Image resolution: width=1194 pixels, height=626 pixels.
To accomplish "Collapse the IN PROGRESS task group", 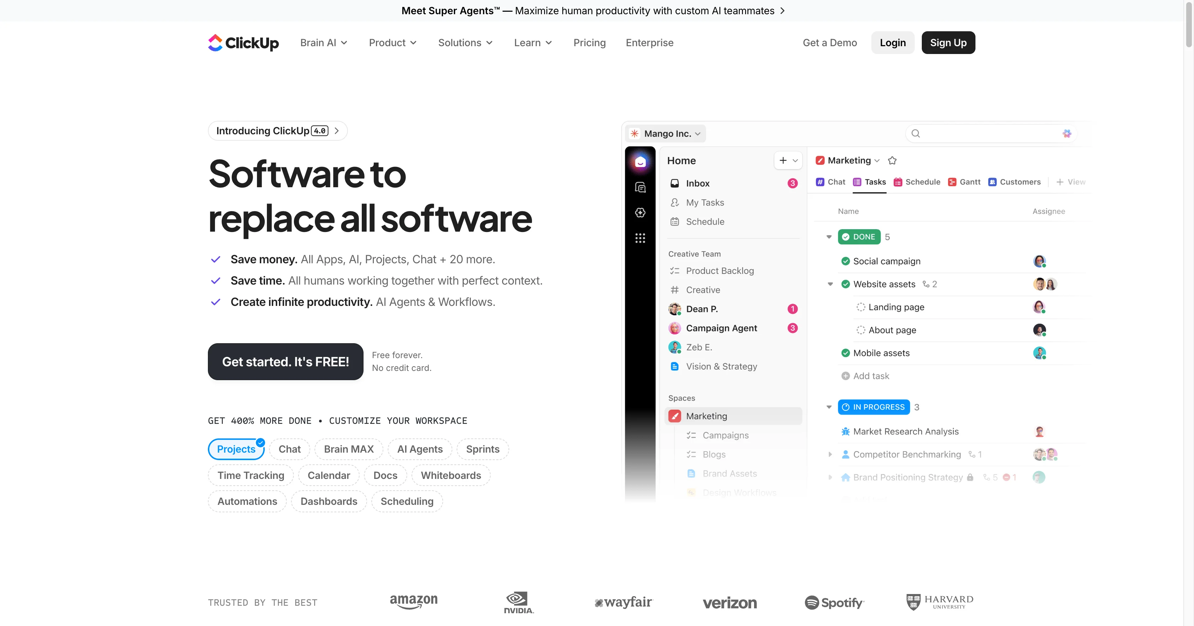I will tap(829, 407).
